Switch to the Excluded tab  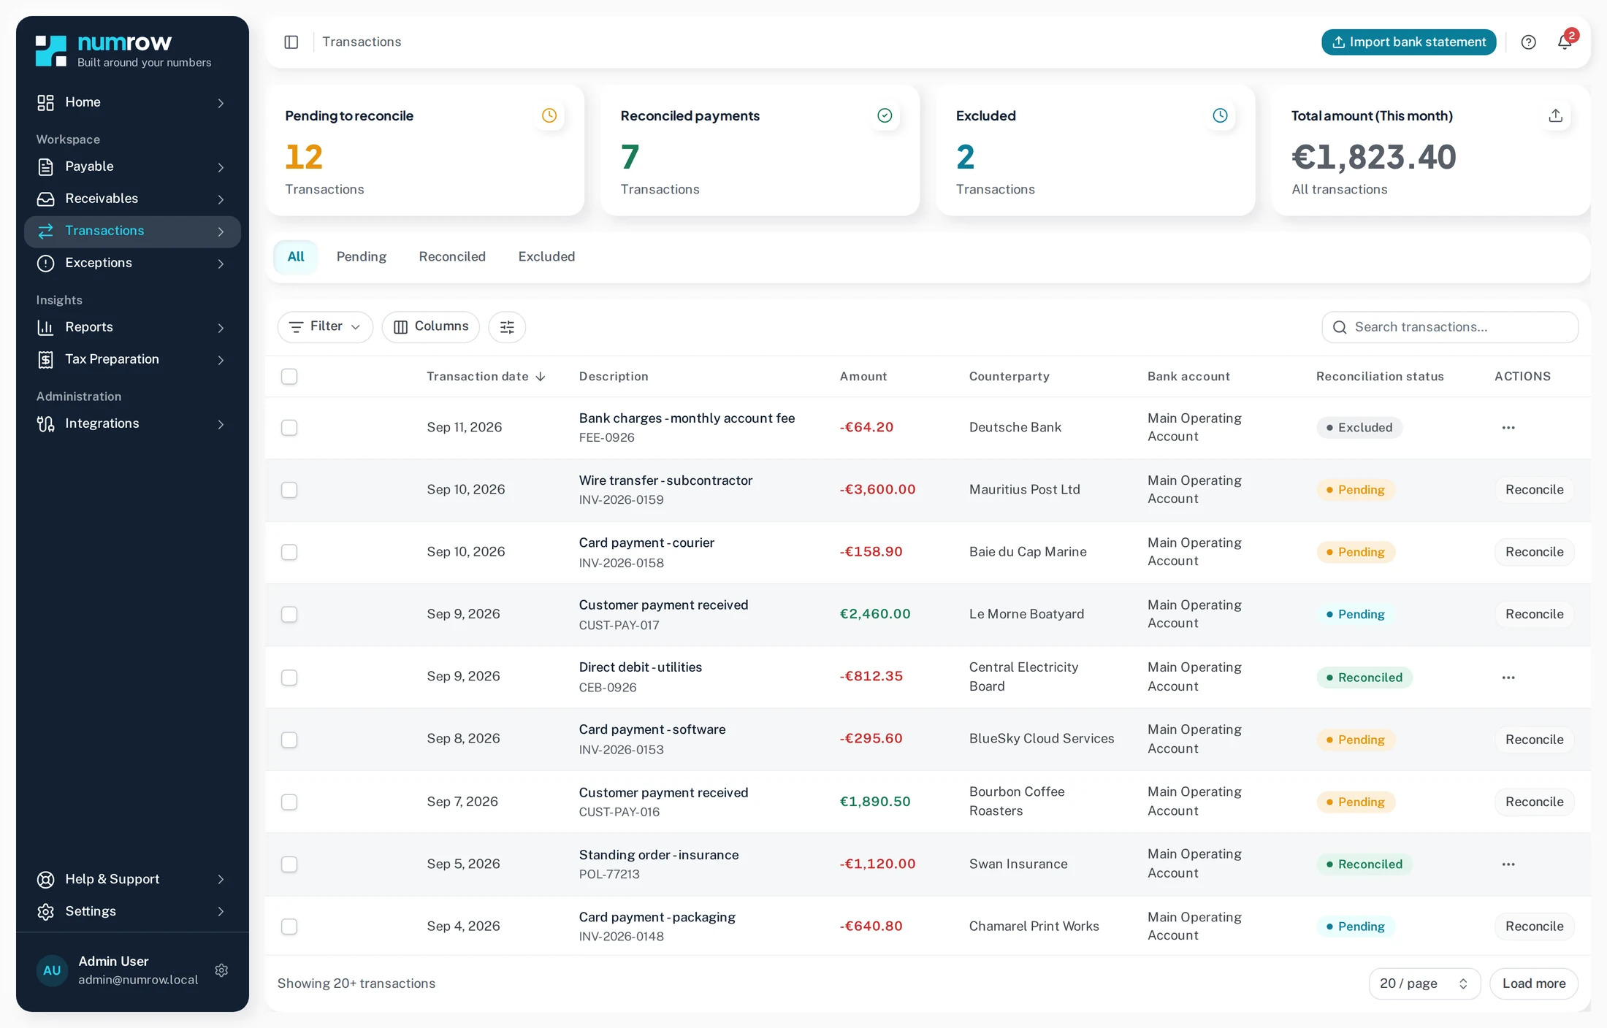[x=546, y=257]
